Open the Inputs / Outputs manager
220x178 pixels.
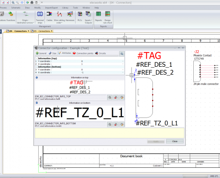pos(88,17)
